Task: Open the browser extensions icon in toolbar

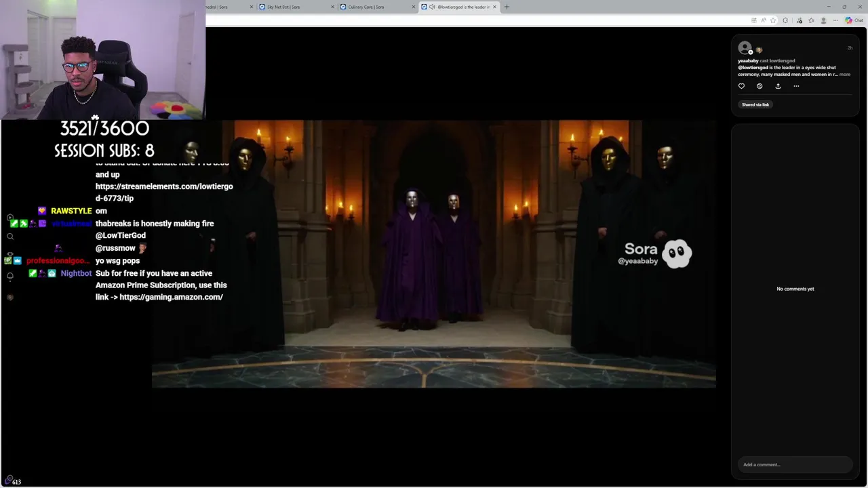Action: coord(785,20)
